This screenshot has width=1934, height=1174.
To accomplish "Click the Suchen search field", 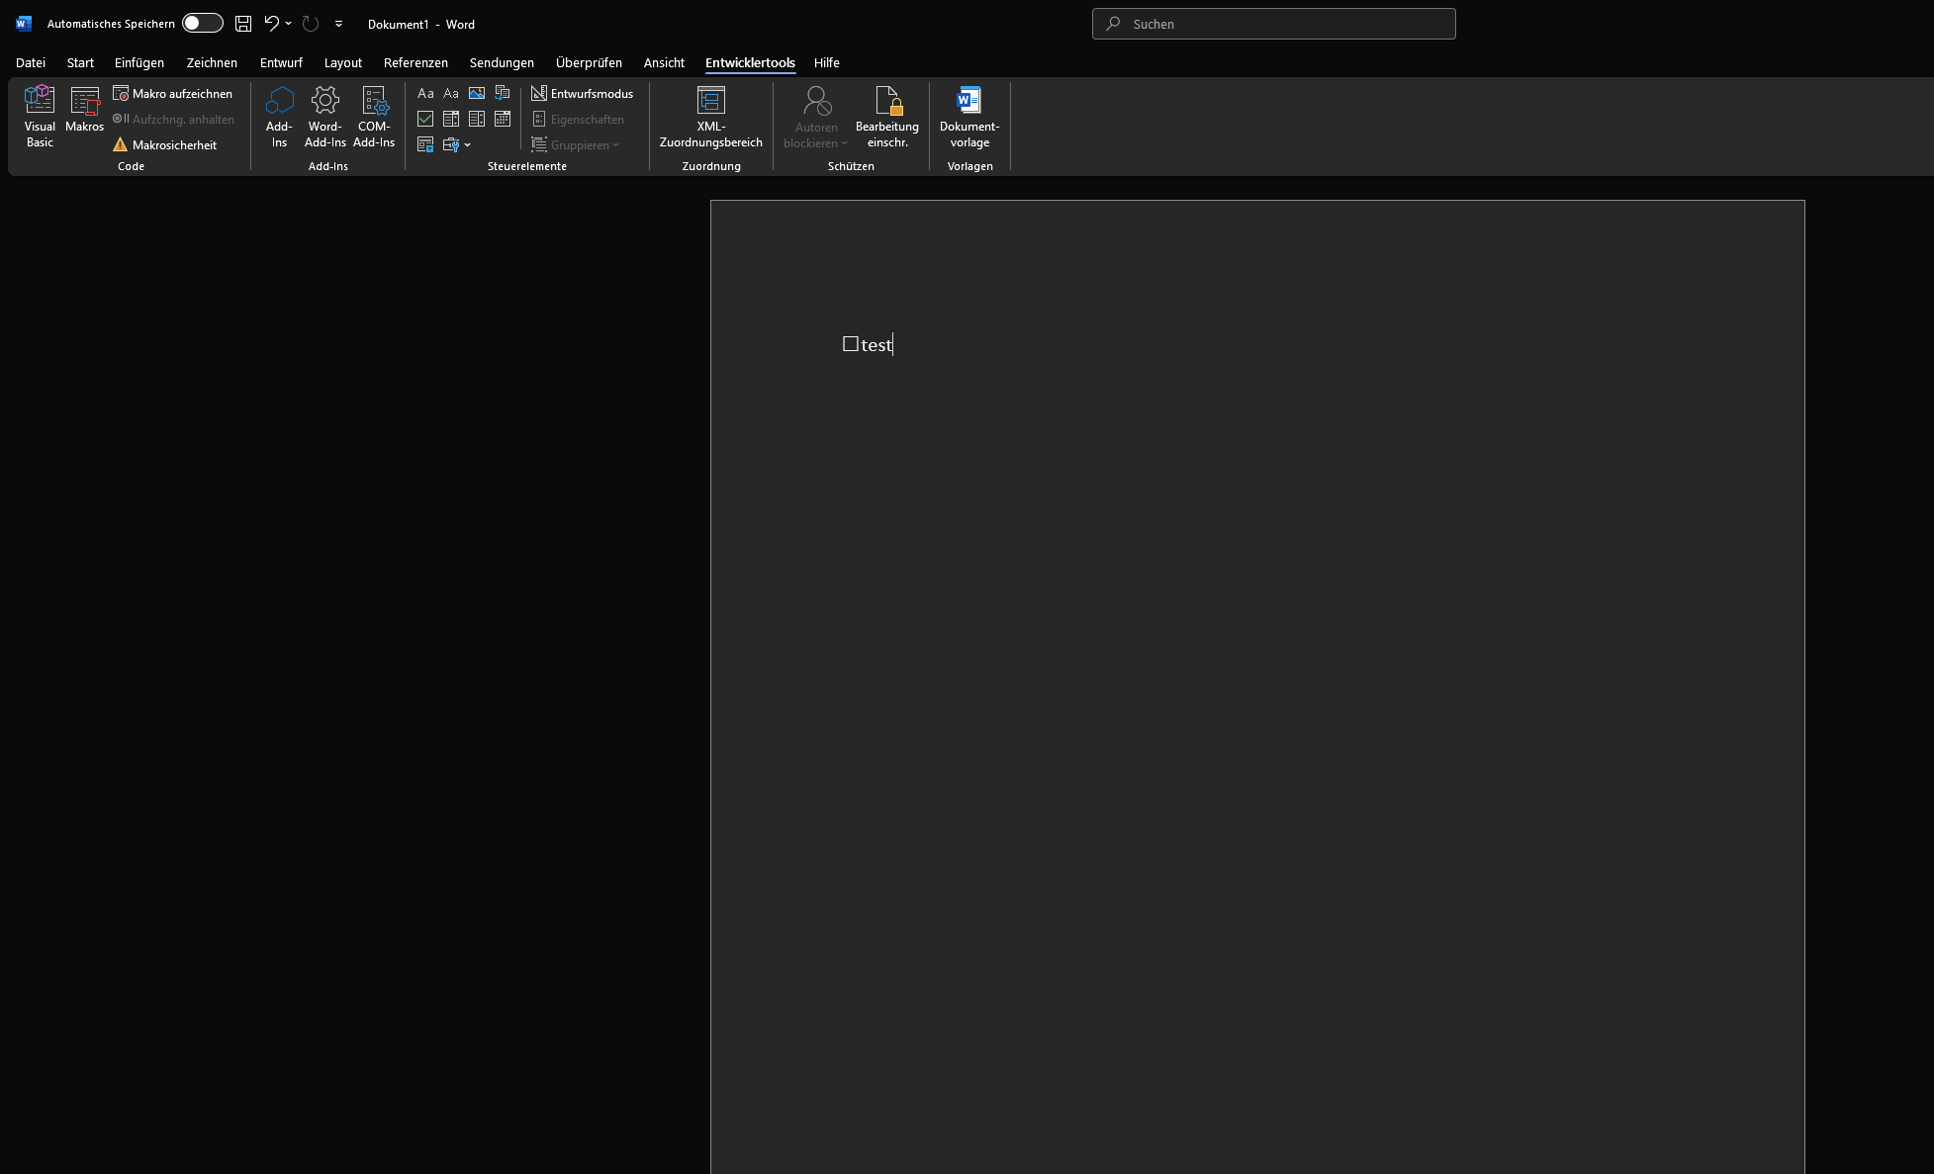I will (1274, 24).
